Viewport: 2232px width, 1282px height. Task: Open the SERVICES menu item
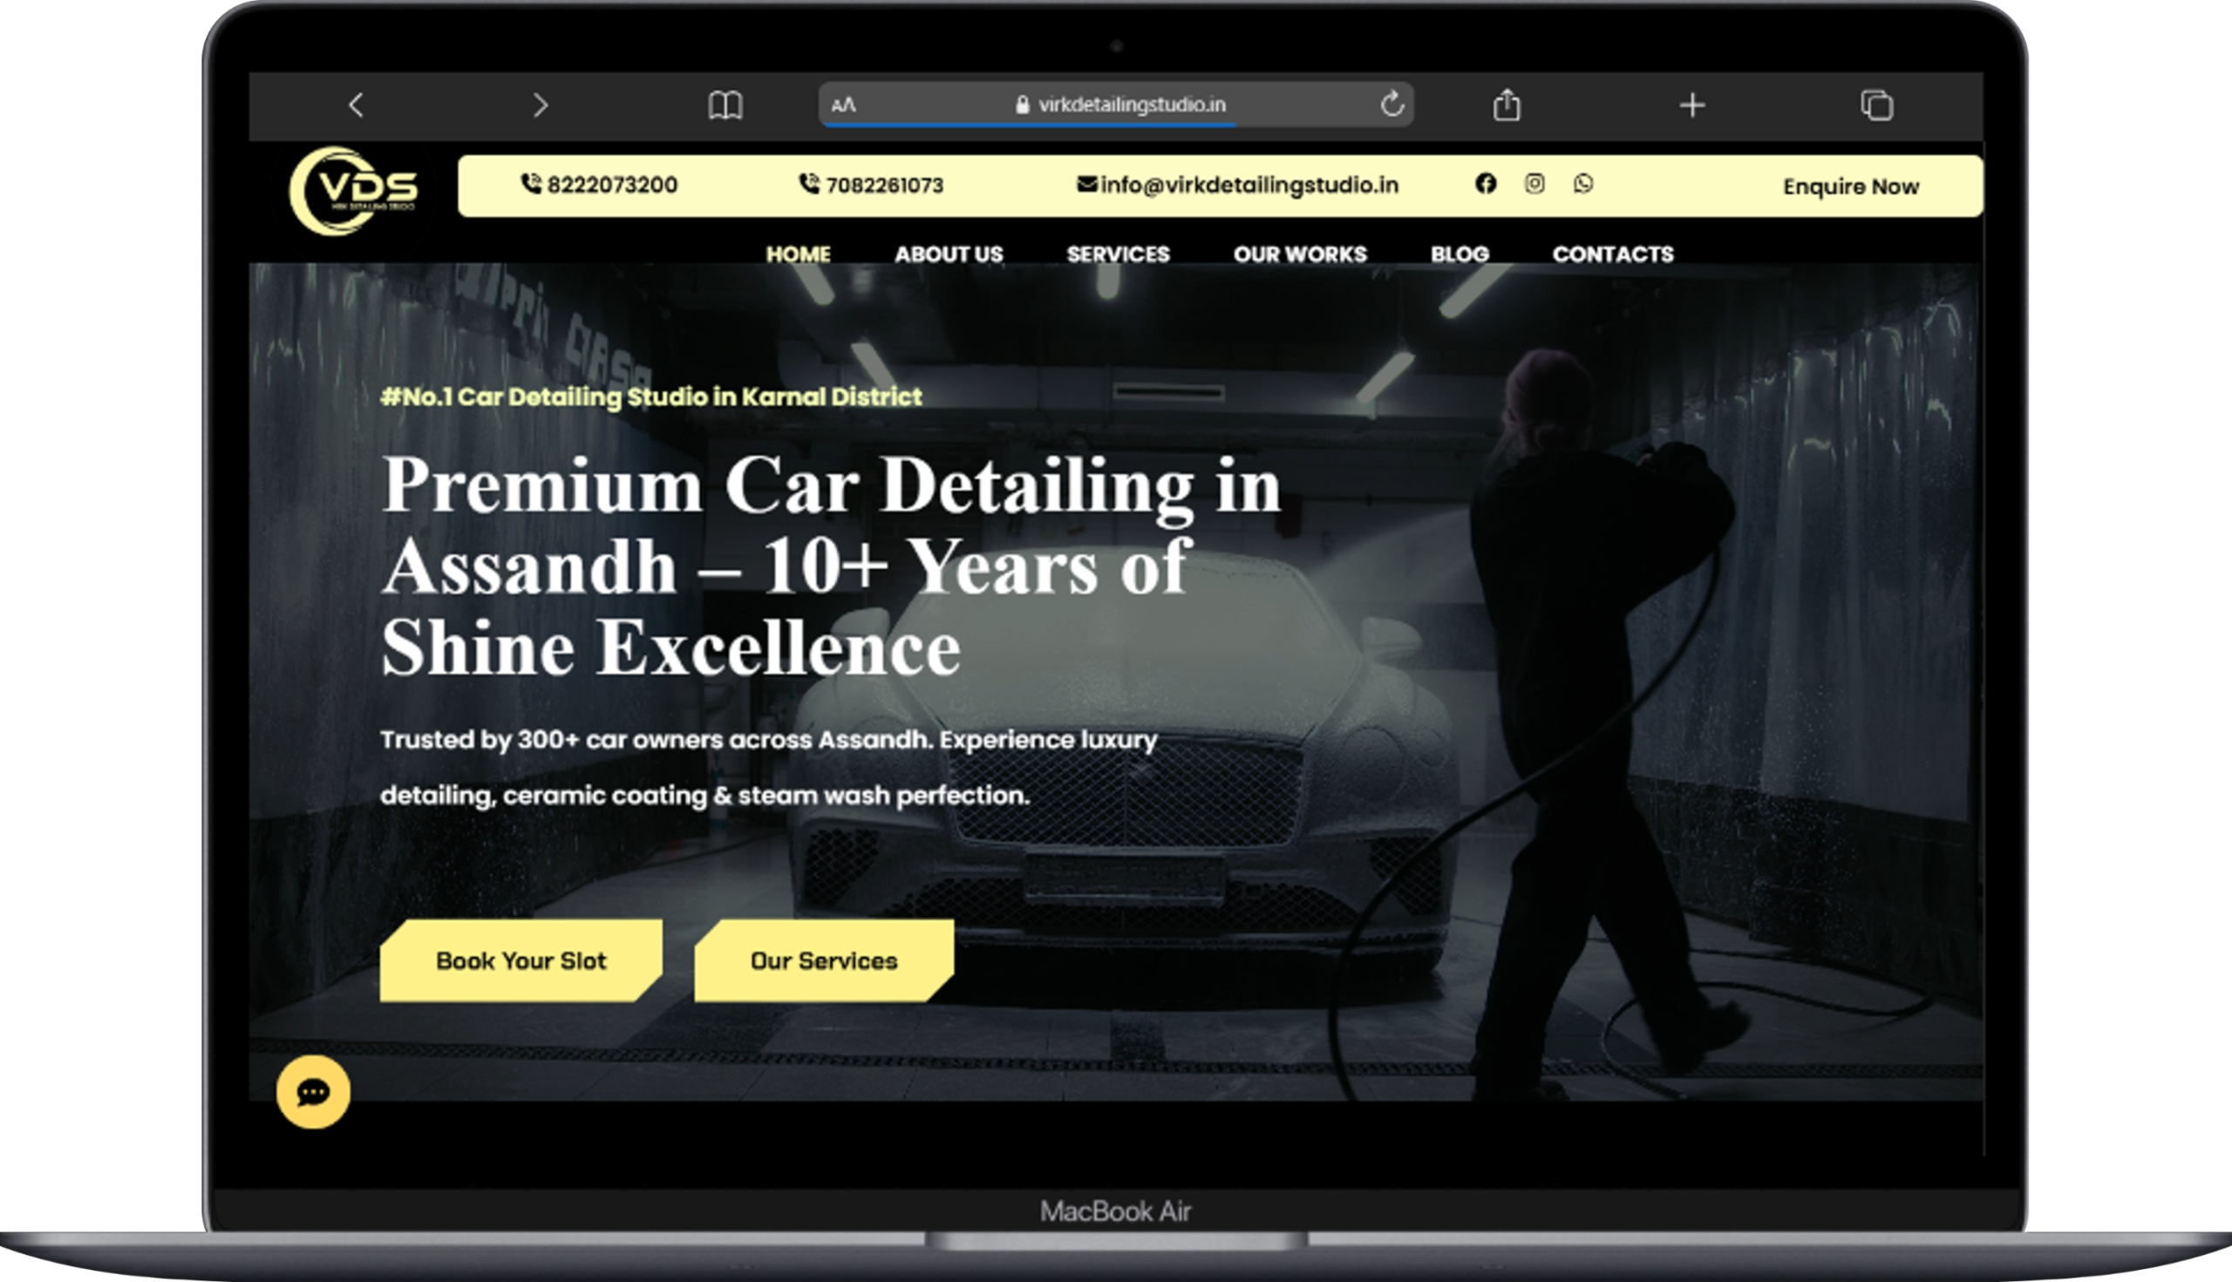[x=1118, y=254]
